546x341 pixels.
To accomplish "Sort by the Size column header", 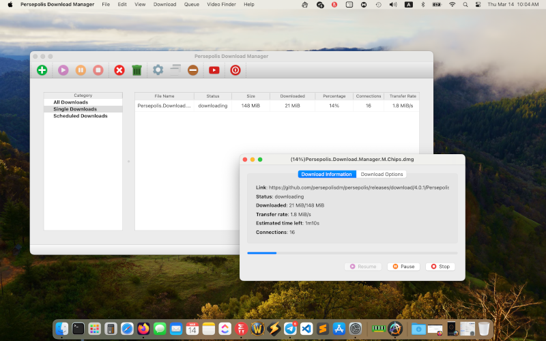I will pyautogui.click(x=250, y=96).
